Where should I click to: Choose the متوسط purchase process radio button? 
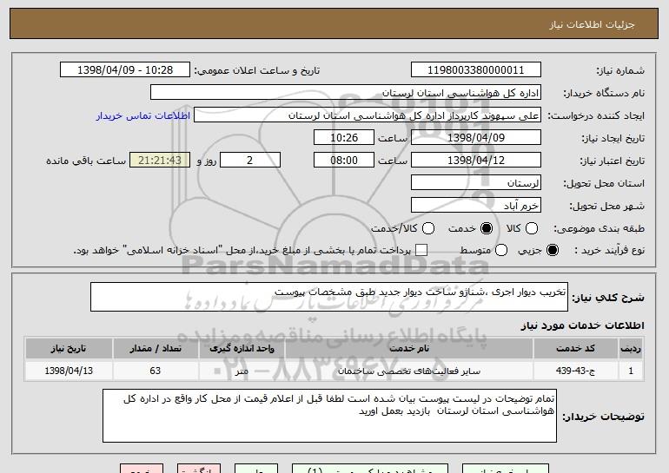point(501,250)
